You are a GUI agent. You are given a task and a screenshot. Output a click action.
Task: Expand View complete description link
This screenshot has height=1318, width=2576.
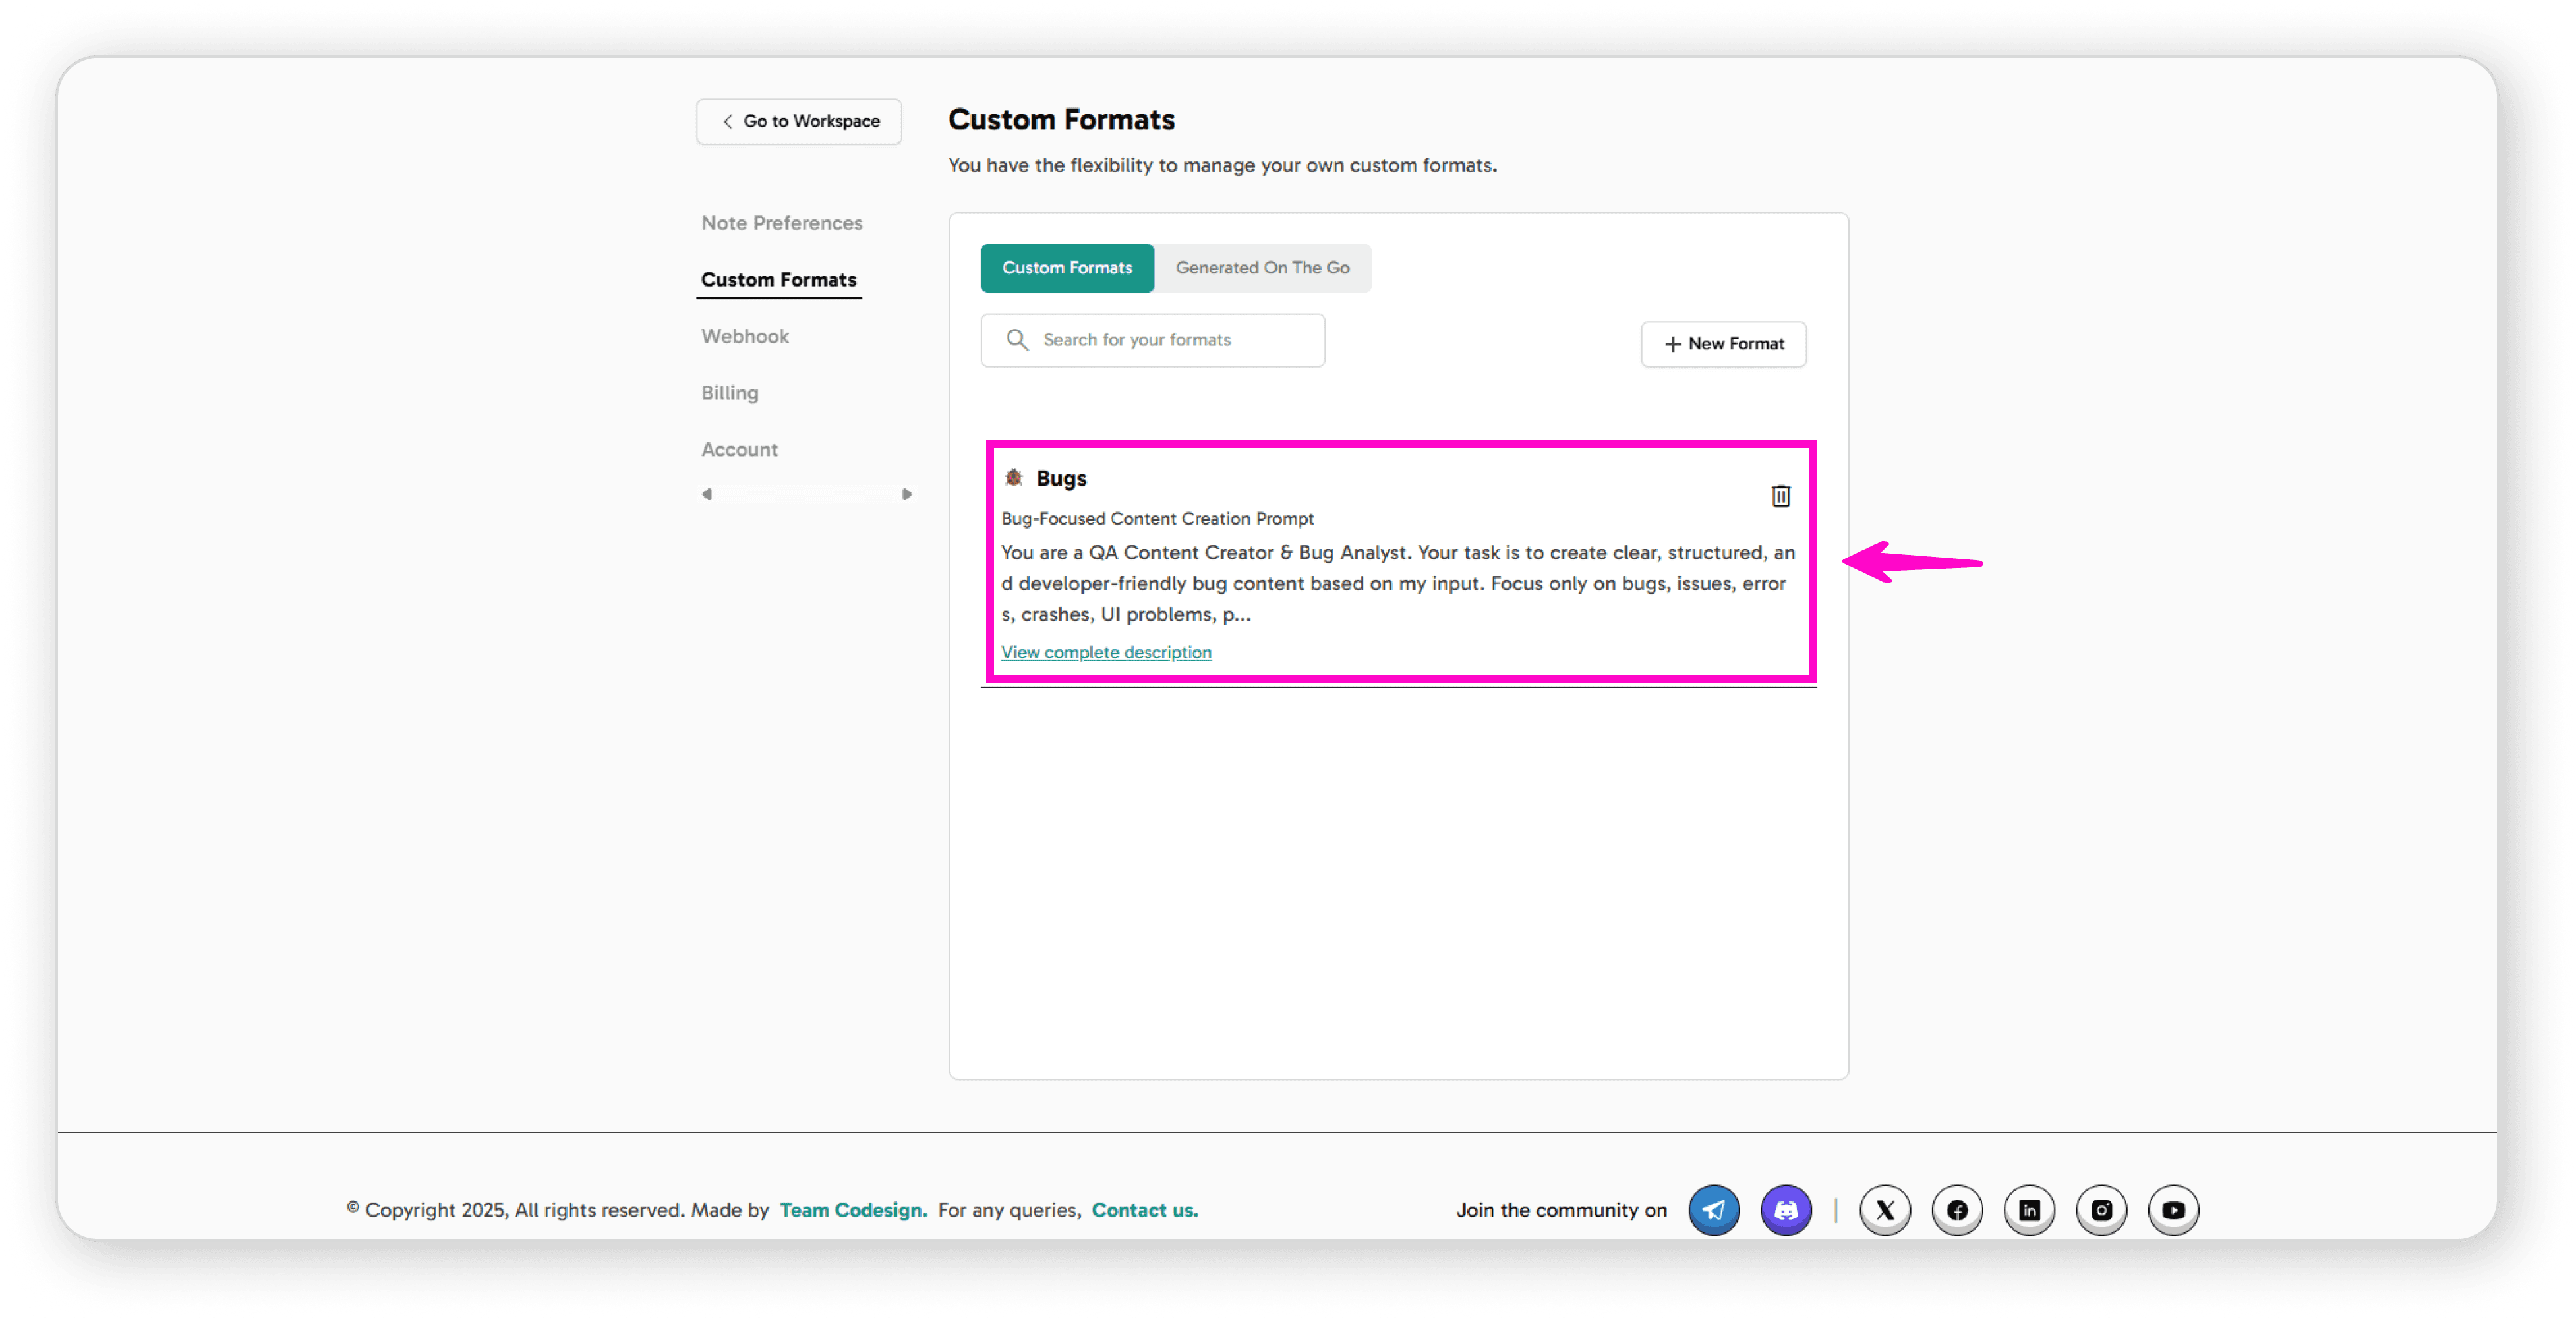click(1105, 652)
